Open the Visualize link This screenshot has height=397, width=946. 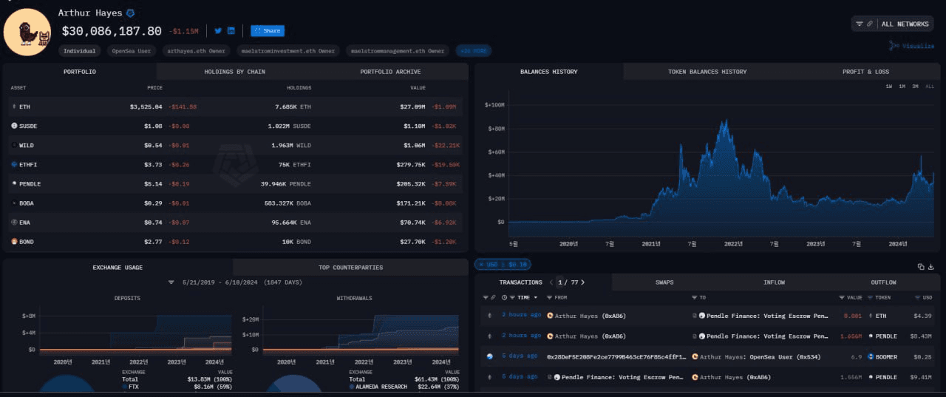pyautogui.click(x=913, y=46)
